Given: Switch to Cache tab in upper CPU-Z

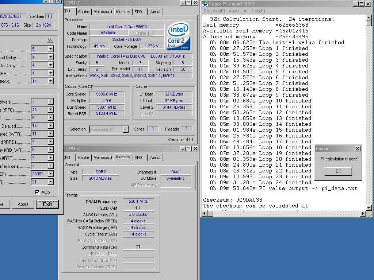Looking at the screenshot, I should (x=84, y=12).
